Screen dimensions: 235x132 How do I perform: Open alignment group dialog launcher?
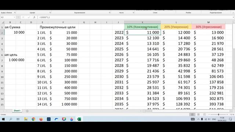[x=110, y=12]
